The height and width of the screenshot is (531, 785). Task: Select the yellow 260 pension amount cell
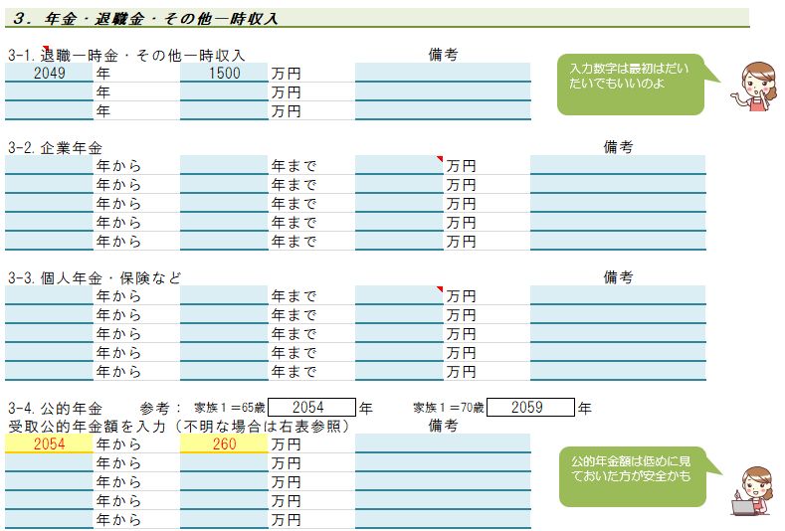click(224, 444)
